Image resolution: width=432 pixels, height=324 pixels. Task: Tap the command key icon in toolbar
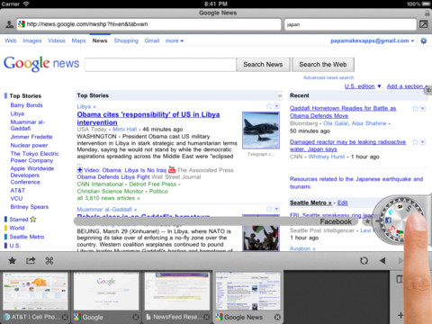pyautogui.click(x=49, y=260)
